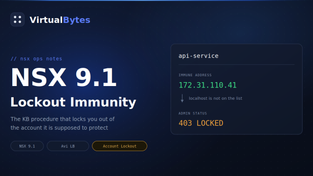The height and width of the screenshot is (176, 313).
Task: Click the Lockout Immunity subtitle
Action: tap(73, 102)
